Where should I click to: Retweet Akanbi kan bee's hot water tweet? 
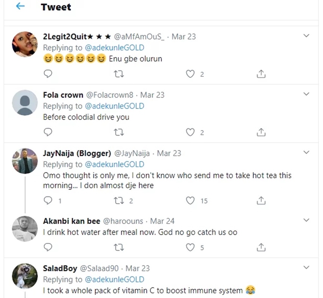click(x=119, y=247)
